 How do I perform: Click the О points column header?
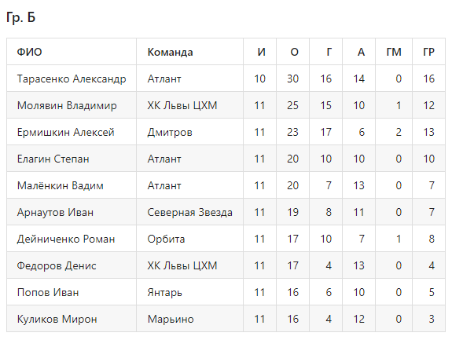coord(294,52)
